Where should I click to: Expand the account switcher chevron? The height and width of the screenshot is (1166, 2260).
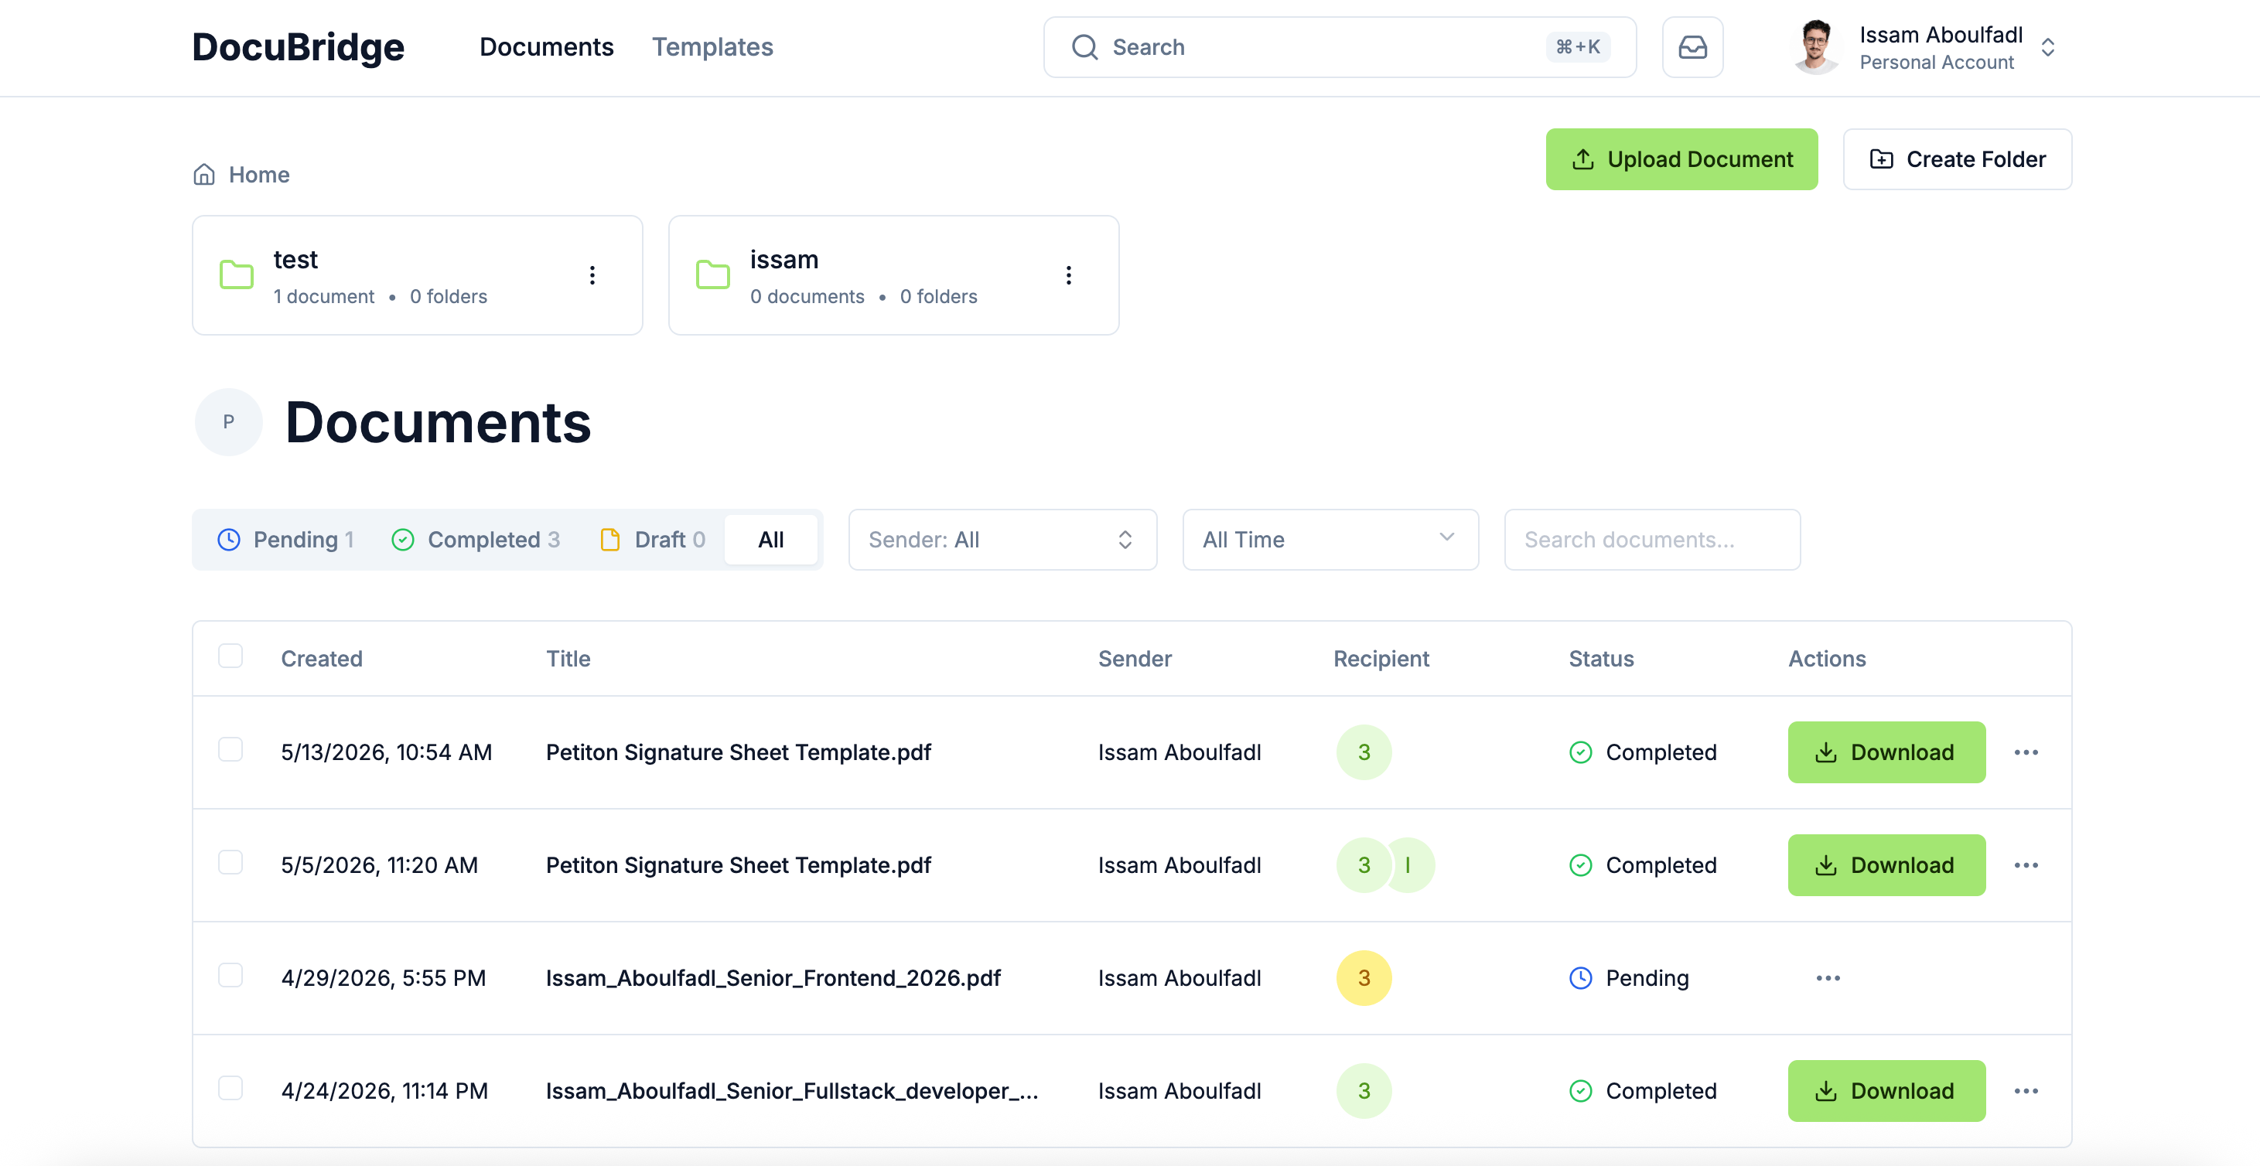coord(2047,47)
